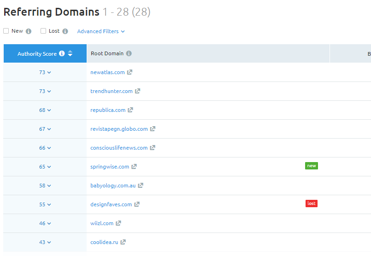The width and height of the screenshot is (371, 256).
Task: Enable the New checkbox filter
Action: pos(6,31)
